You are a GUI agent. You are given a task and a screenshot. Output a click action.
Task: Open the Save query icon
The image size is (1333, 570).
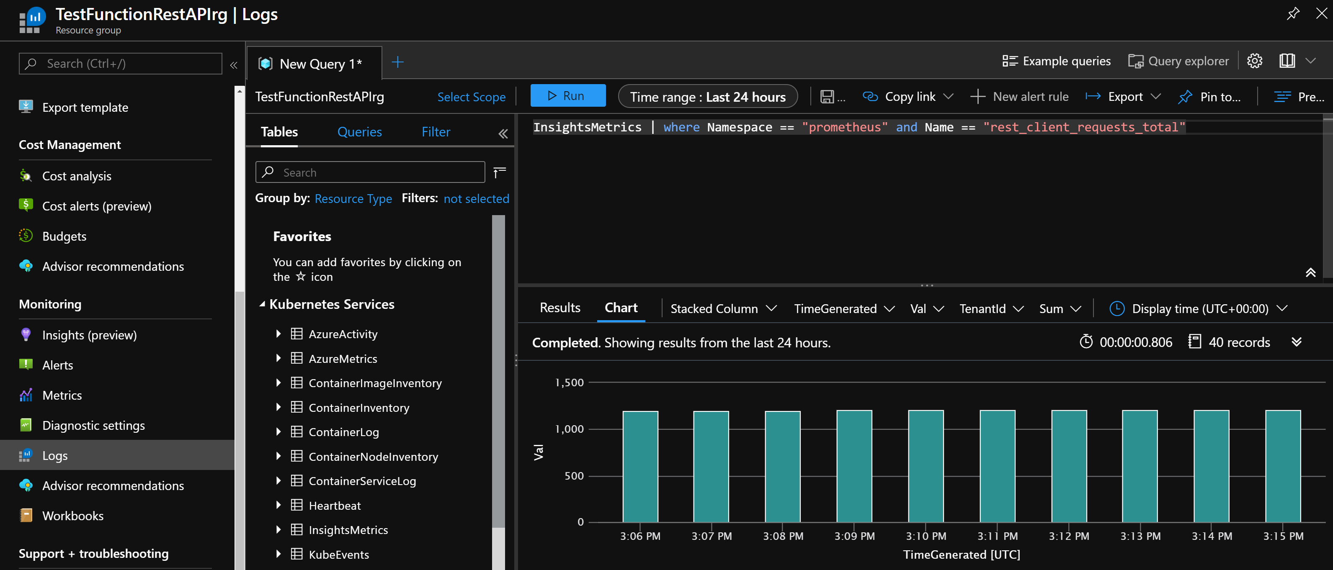(x=827, y=97)
